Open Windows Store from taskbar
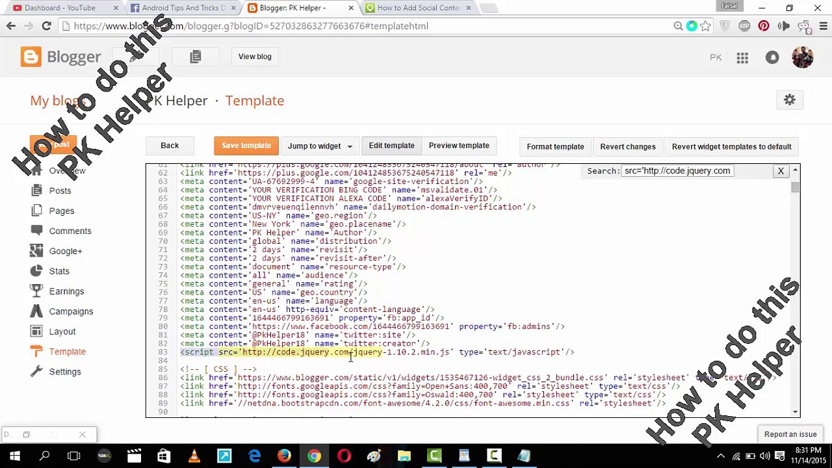The width and height of the screenshot is (832, 468). coord(164,456)
